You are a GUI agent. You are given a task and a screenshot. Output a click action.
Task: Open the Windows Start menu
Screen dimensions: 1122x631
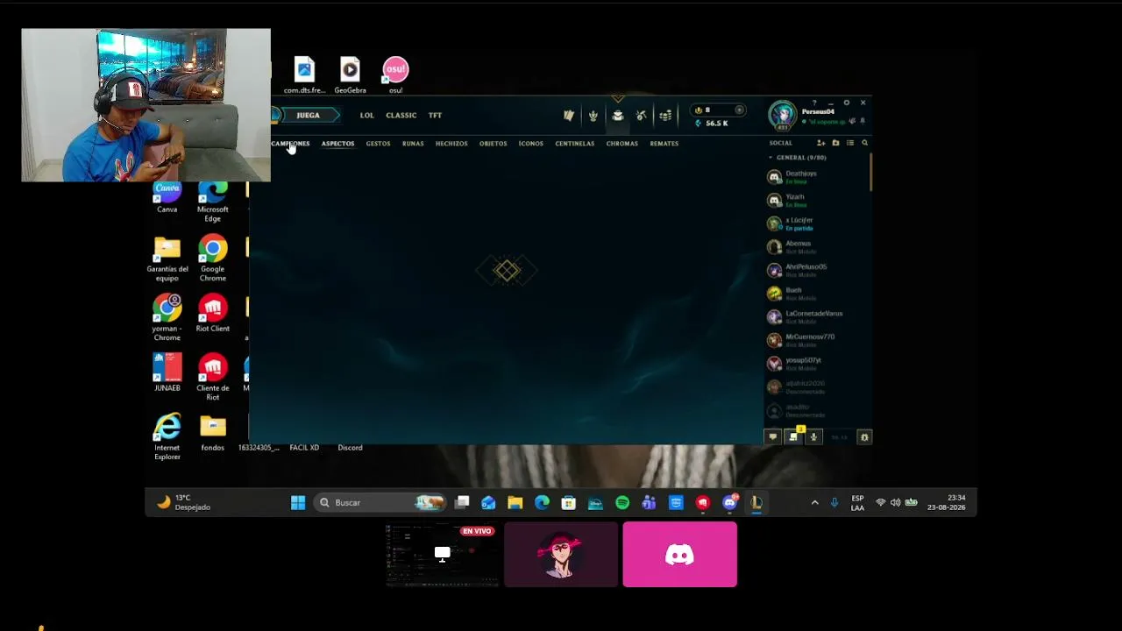[x=298, y=502]
